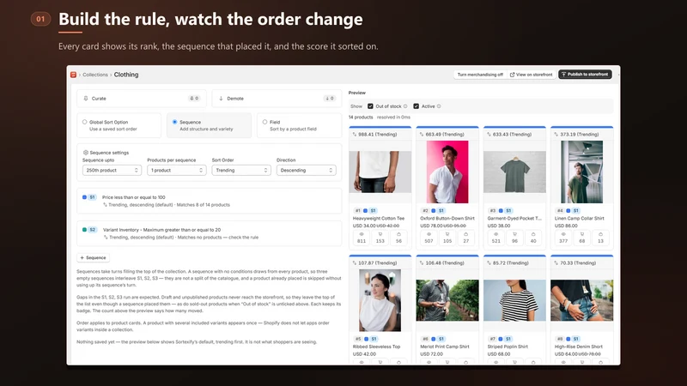687x386 pixels.
Task: Open the Demote panel
Action: [x=276, y=99]
